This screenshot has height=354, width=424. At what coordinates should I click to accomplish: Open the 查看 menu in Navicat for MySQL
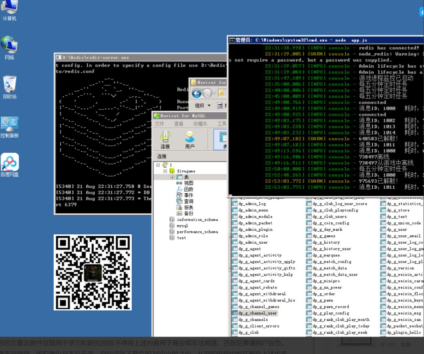point(179,124)
